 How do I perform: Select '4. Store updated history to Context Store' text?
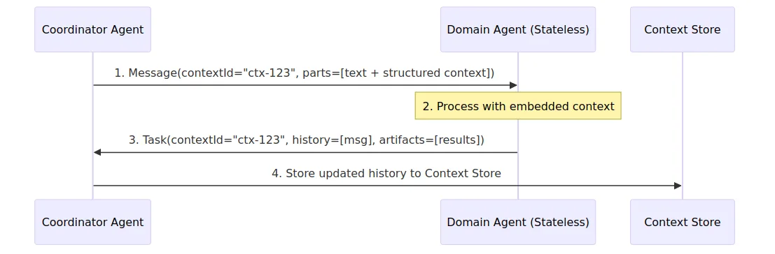click(x=386, y=173)
